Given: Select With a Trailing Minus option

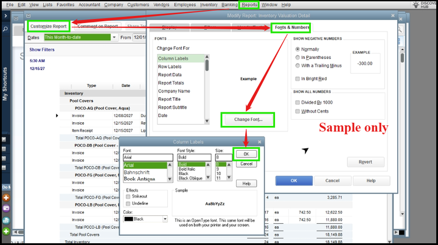Looking at the screenshot, I should 297,66.
